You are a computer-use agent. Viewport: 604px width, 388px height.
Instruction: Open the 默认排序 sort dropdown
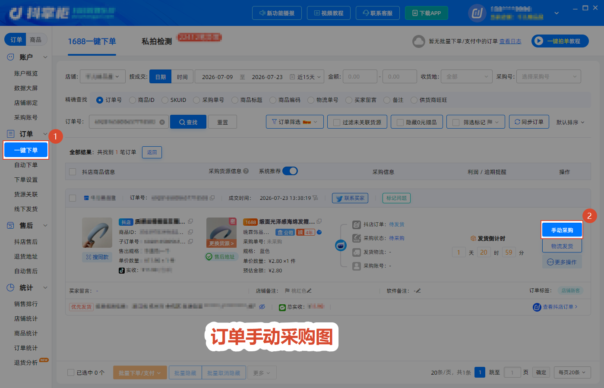pos(570,122)
